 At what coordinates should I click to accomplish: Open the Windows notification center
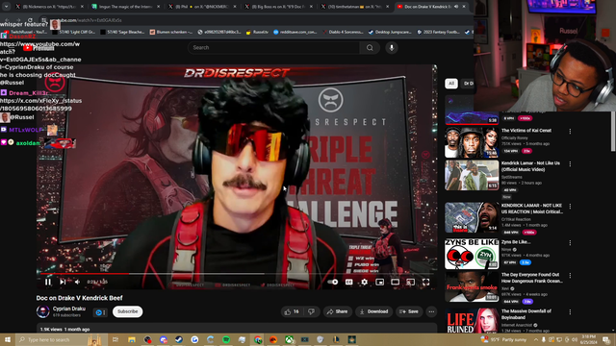[x=606, y=339]
